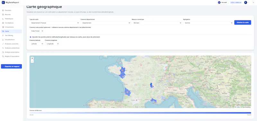Click the Corrélations grid icon
The image size is (257, 121).
pos(3,23)
